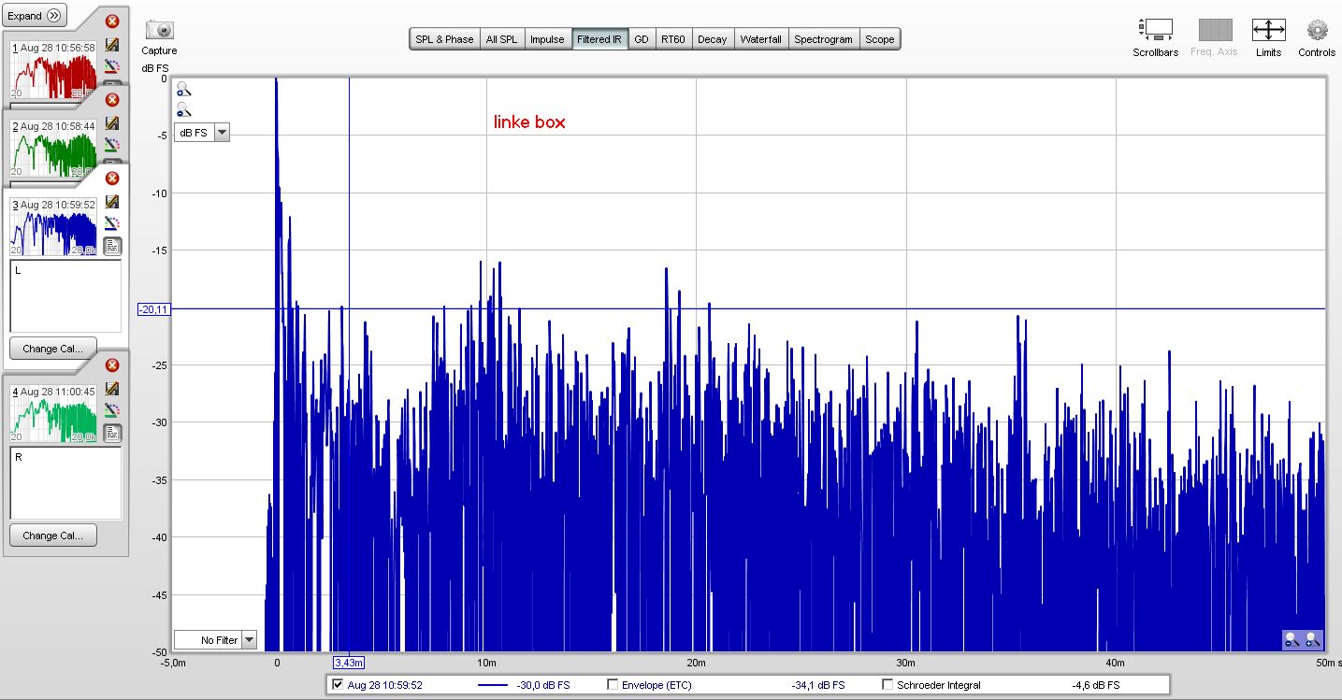Click the greyed Freq. Axis icon
The height and width of the screenshot is (700, 1342).
pyautogui.click(x=1215, y=30)
